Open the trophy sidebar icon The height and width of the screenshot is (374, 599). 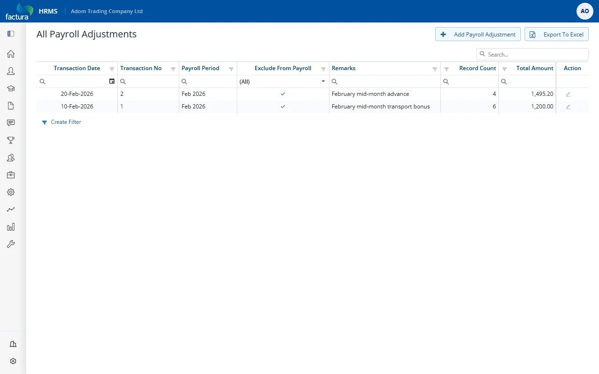tap(11, 140)
